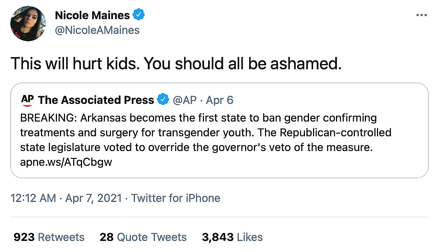Click the Nicole Maines display name
Image resolution: width=438 pixels, height=252 pixels.
coord(92,15)
